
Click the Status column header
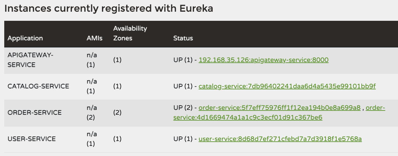pos(183,38)
